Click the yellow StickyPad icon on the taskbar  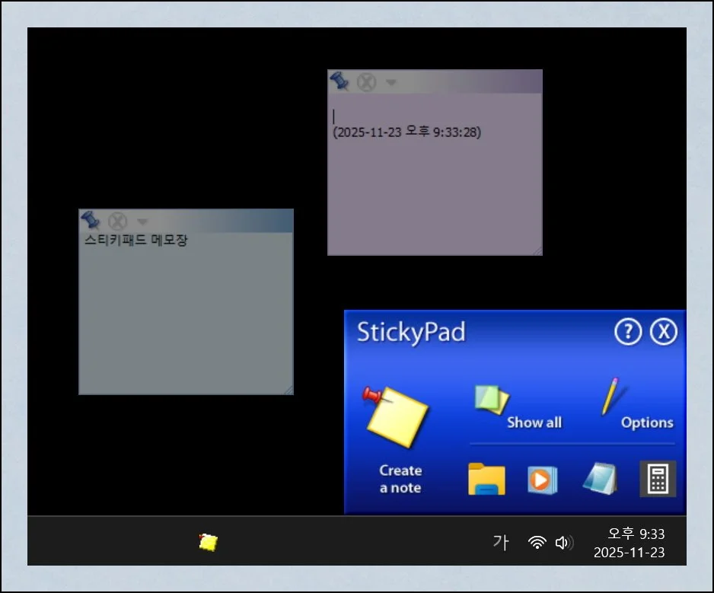208,542
